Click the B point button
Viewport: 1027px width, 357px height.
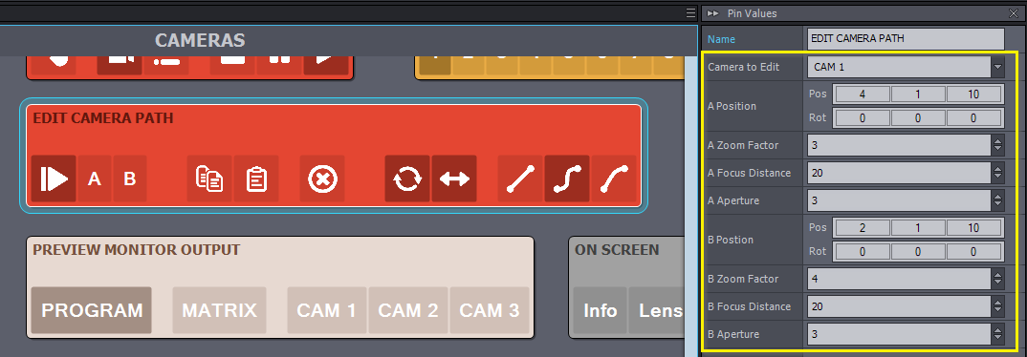(130, 178)
